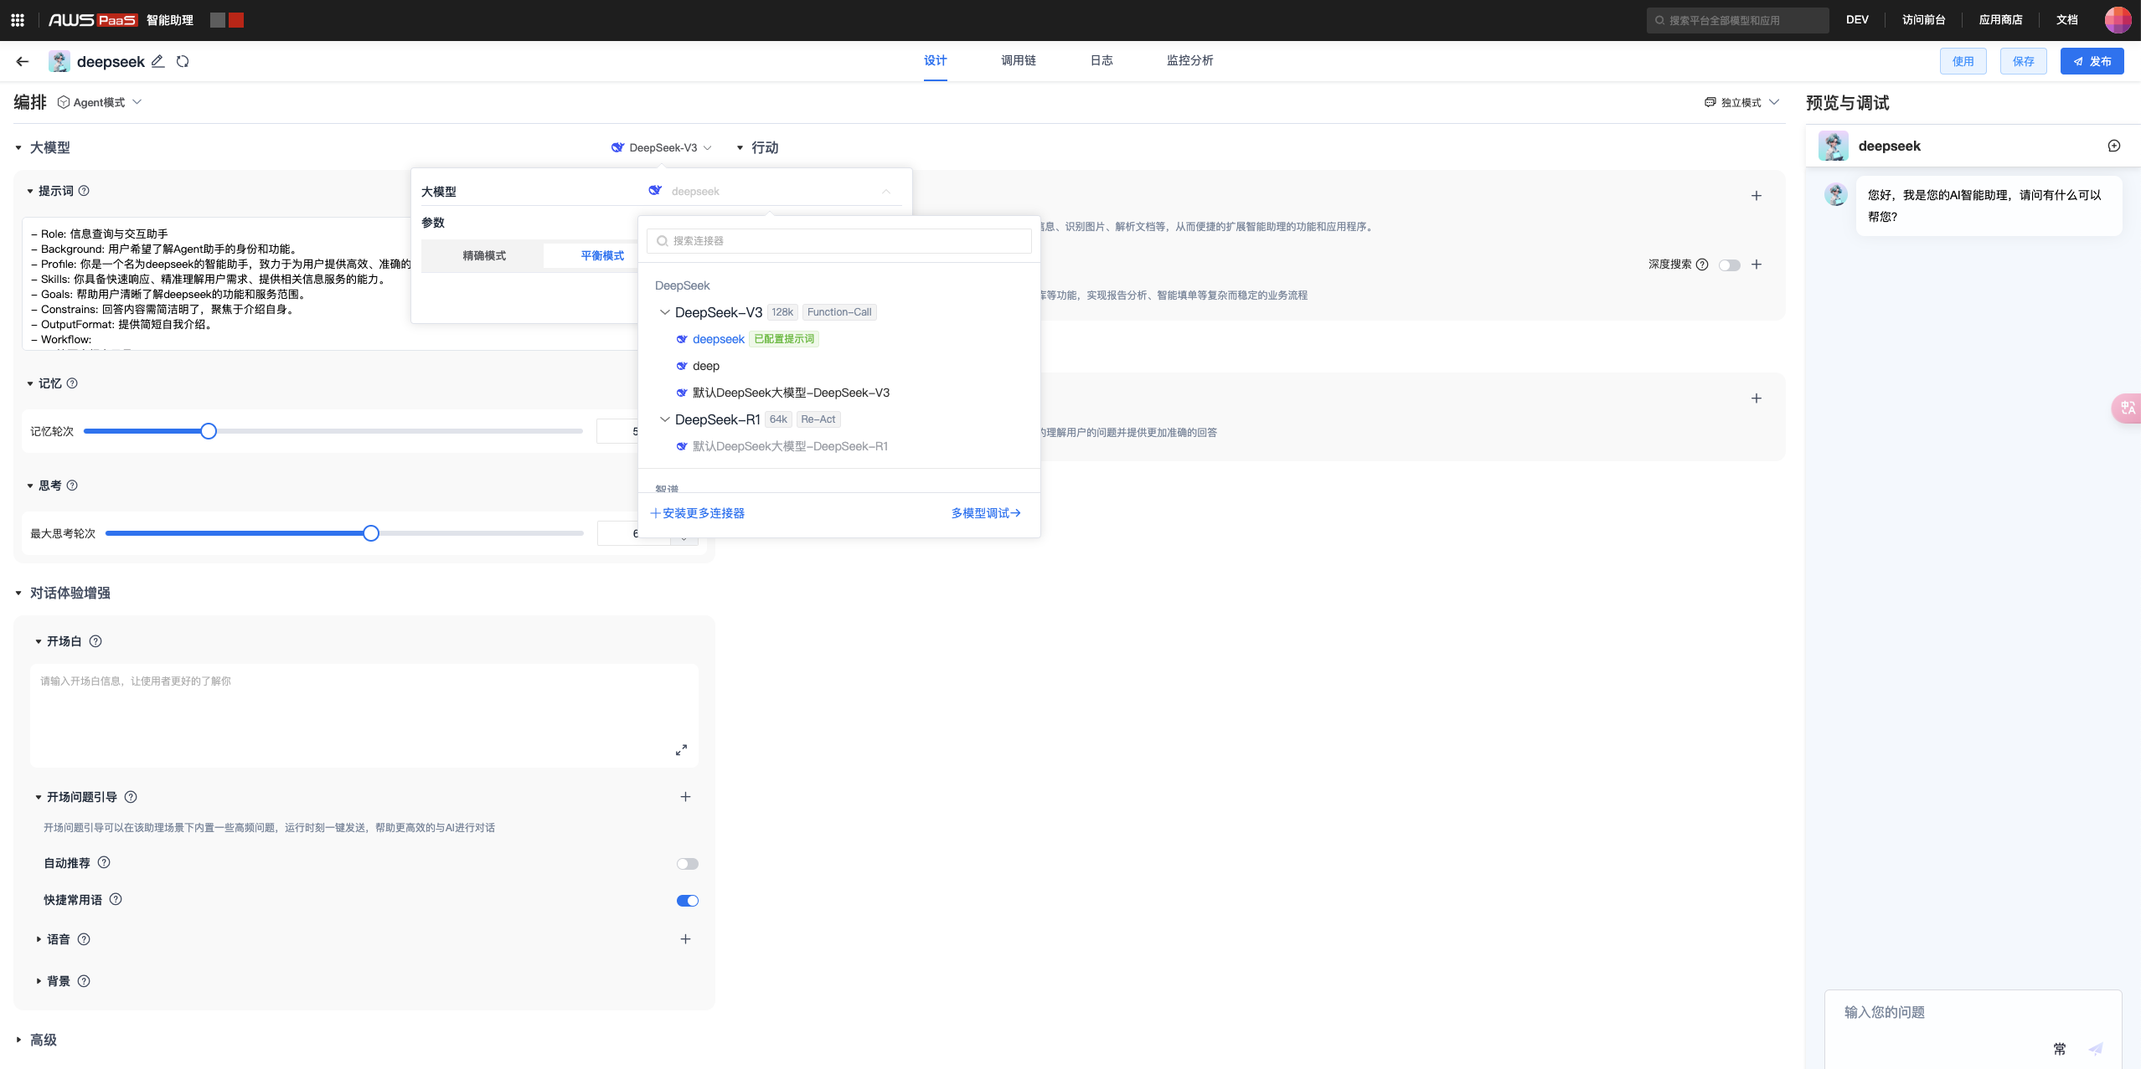Open the Agent模式 dropdown
The image size is (2141, 1069).
[x=100, y=102]
